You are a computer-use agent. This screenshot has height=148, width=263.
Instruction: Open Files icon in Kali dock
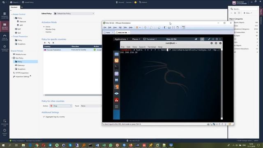click(116, 54)
